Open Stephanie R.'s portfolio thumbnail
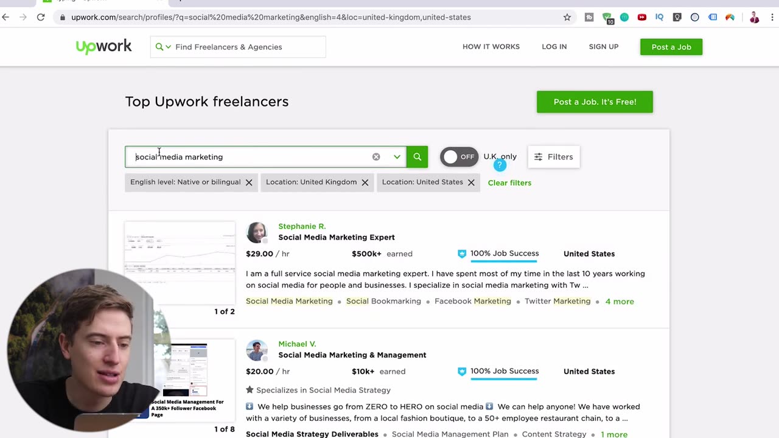The height and width of the screenshot is (438, 779). point(180,263)
